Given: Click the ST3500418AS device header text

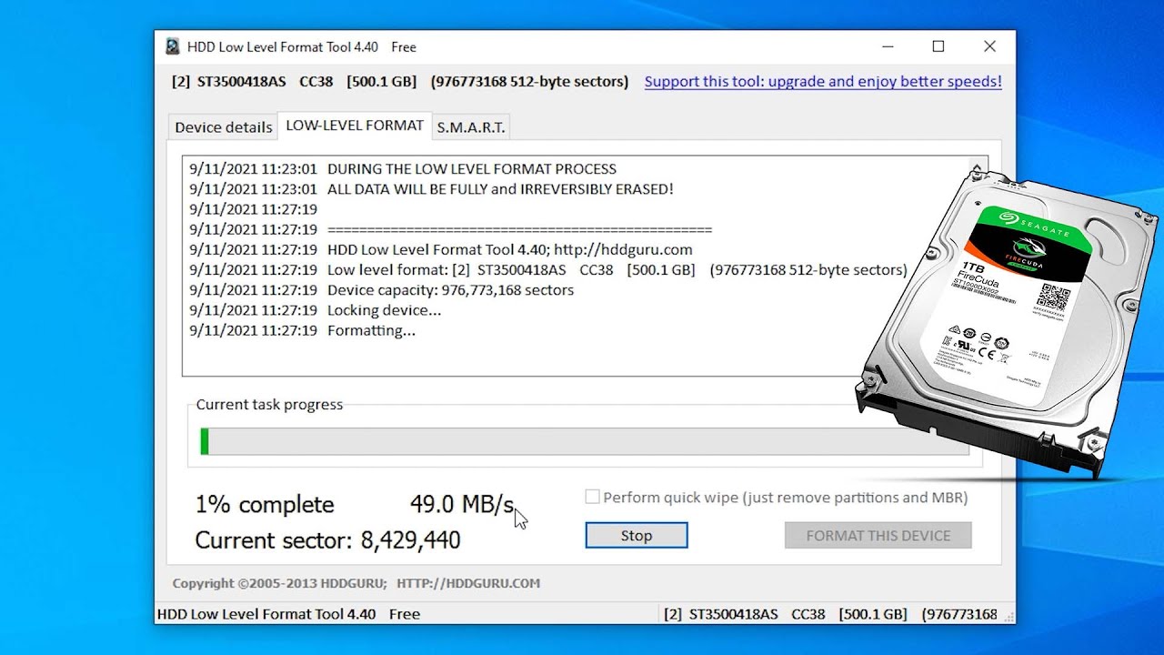Looking at the screenshot, I should point(400,81).
